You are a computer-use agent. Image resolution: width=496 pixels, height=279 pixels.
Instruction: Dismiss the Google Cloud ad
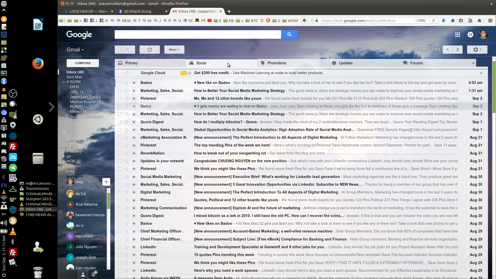(481, 73)
